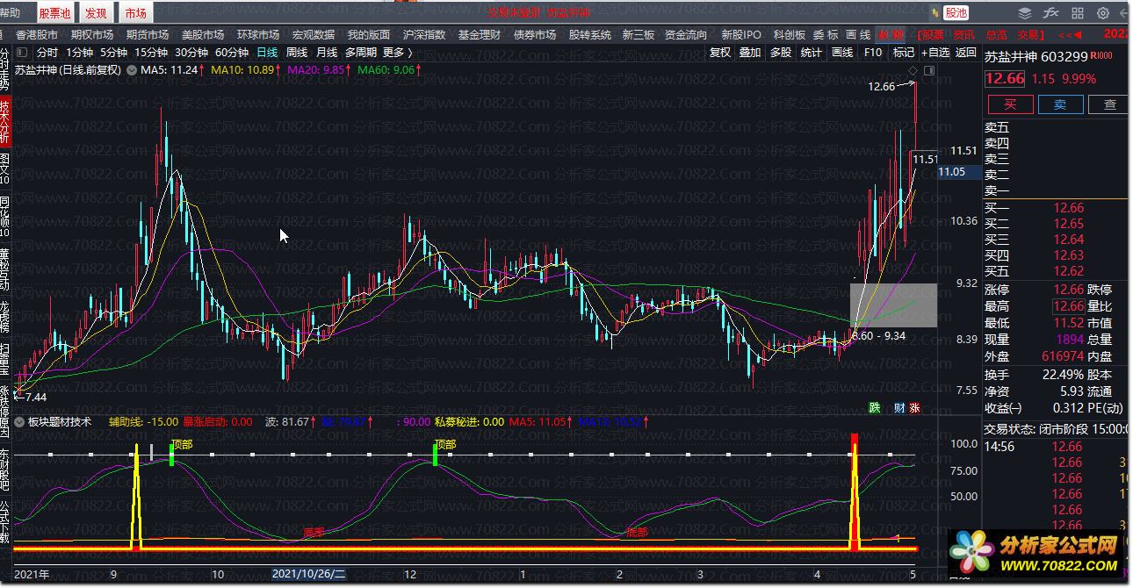Click the blue 财 badge
Screen dimensions: 1133x588
[x=899, y=407]
